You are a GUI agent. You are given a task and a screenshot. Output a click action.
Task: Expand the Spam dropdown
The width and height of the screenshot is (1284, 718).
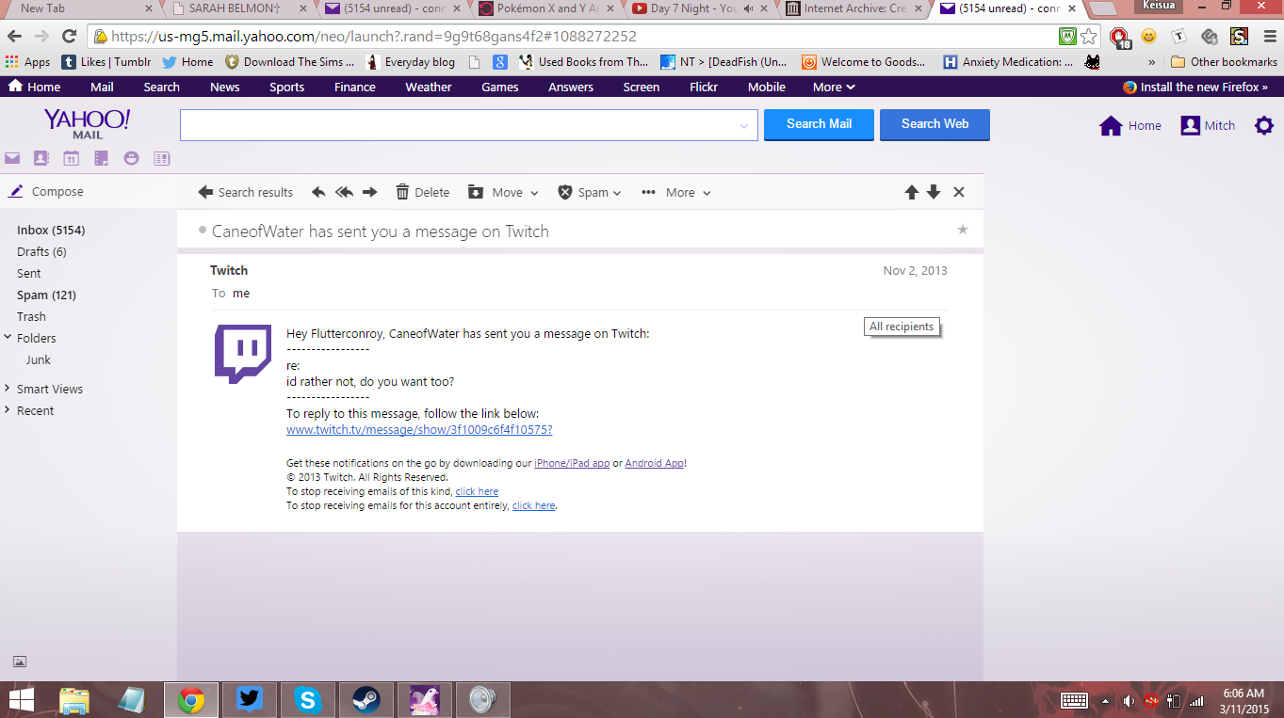[x=617, y=193]
